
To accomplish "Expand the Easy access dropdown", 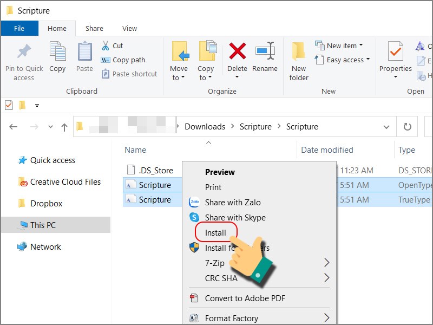I will point(368,59).
